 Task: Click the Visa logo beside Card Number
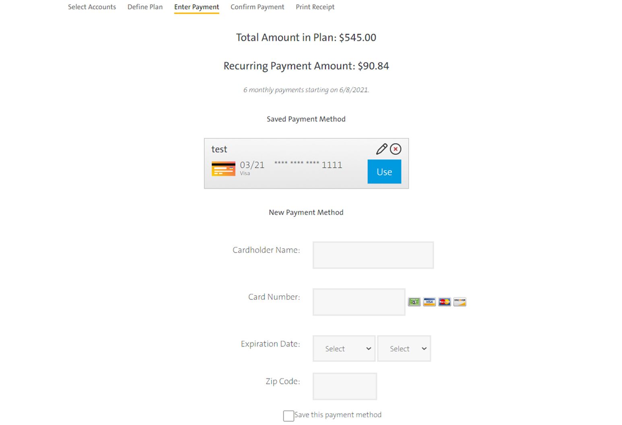click(x=429, y=302)
